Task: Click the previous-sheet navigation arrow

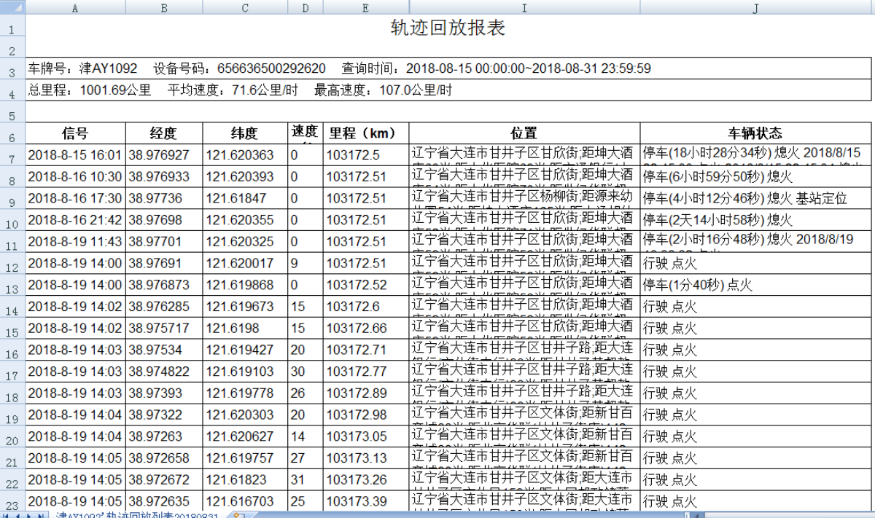Action: [x=17, y=515]
